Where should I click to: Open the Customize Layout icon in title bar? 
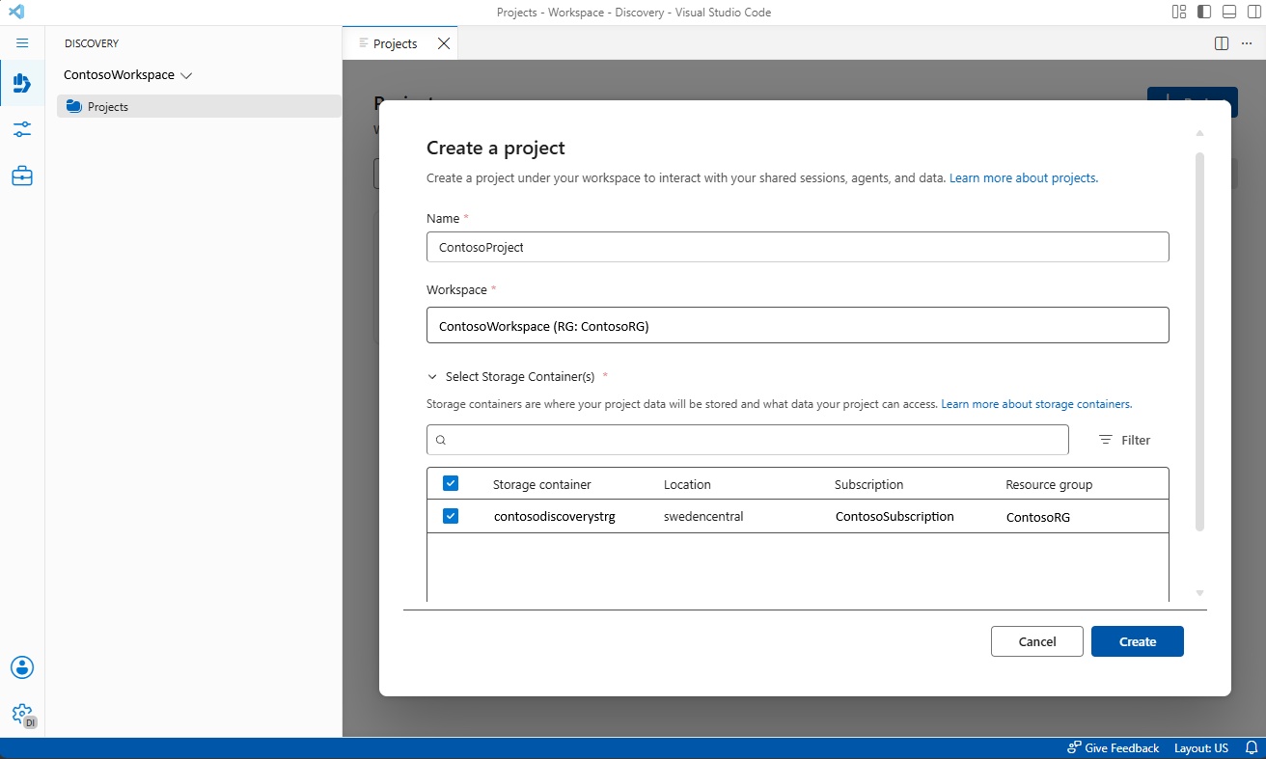[x=1179, y=13]
